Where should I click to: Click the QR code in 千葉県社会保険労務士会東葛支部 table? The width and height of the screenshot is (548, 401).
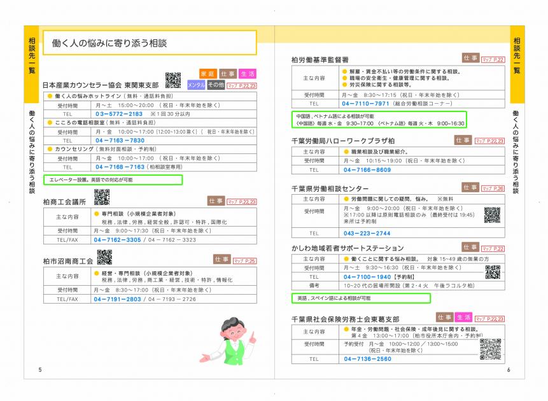point(489,348)
